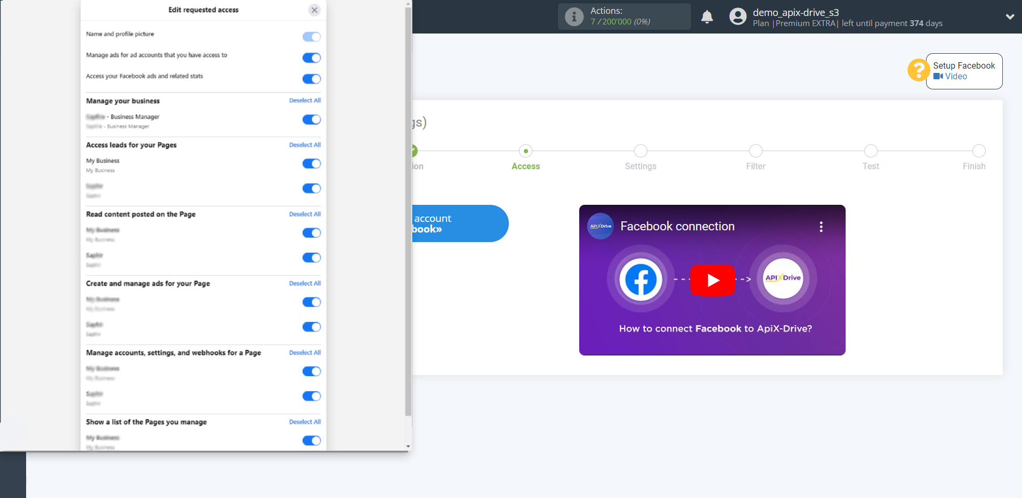Screen dimensions: 1022x498
Task: Click the Actions info icon
Action: pos(574,16)
